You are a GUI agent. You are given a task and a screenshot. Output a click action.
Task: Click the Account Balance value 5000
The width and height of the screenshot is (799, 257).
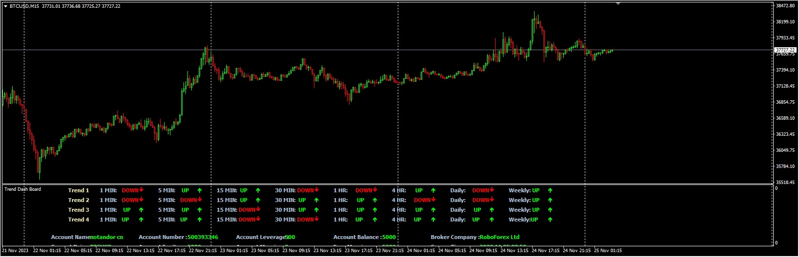point(389,237)
